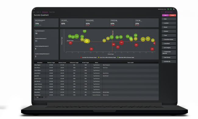Click the right green export icon

coord(171,9)
